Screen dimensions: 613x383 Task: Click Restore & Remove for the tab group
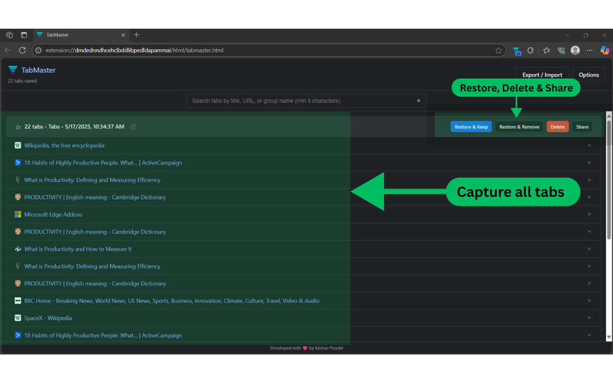pos(519,127)
